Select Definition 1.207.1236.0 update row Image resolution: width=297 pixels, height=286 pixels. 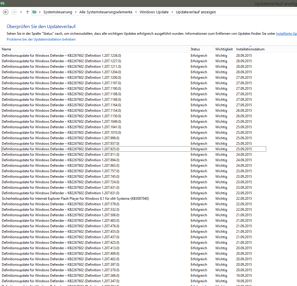click(134, 56)
